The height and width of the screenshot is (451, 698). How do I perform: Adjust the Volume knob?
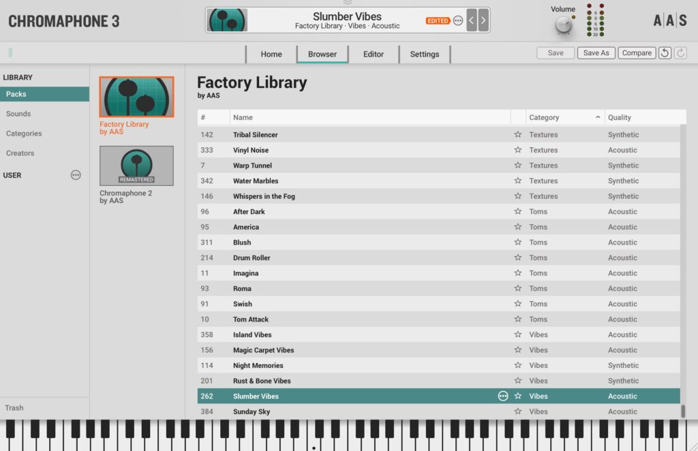point(563,25)
